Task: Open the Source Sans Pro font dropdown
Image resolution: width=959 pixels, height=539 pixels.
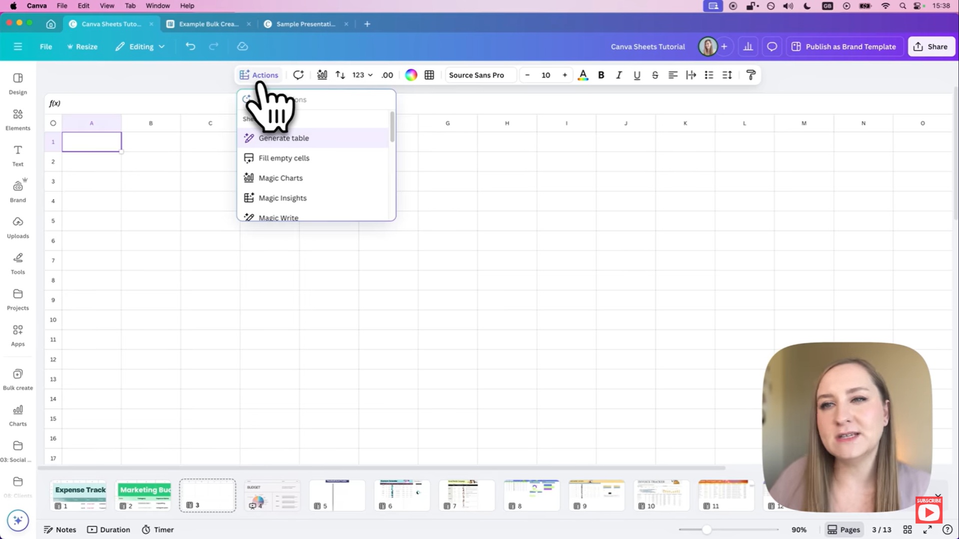Action: [x=480, y=75]
